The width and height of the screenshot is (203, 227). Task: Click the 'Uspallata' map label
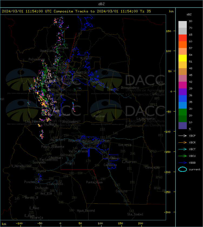[x=47, y=51]
